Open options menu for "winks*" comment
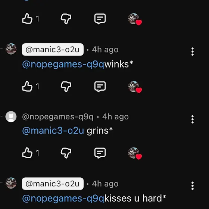This screenshot has width=209, height=209. click(193, 52)
